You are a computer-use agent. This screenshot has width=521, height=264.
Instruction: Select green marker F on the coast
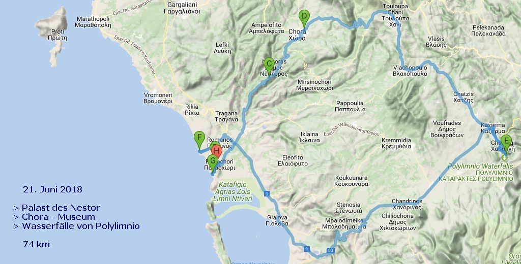pyautogui.click(x=199, y=140)
